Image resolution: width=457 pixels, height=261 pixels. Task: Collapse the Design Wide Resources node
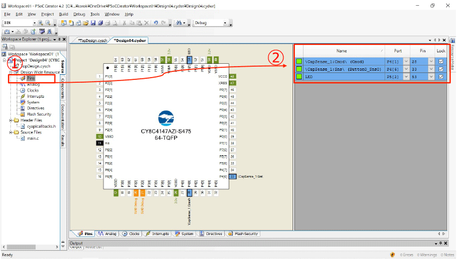pos(11,72)
